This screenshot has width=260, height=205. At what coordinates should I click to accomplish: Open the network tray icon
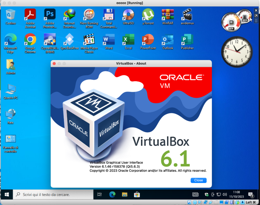click(218, 194)
